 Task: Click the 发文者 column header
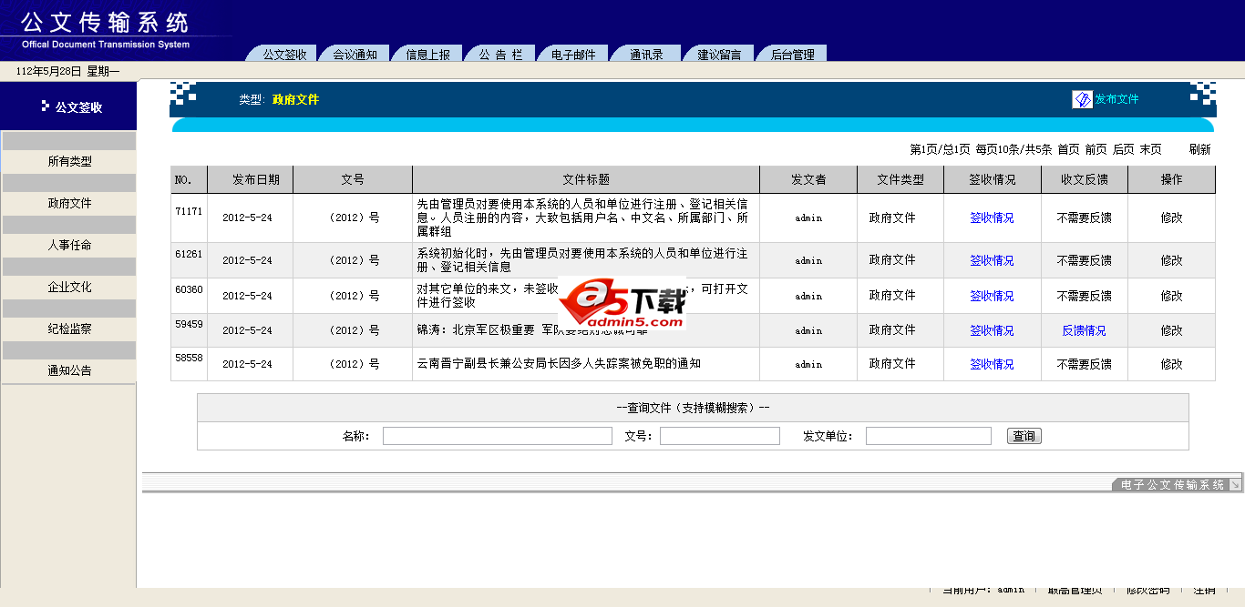coord(808,179)
